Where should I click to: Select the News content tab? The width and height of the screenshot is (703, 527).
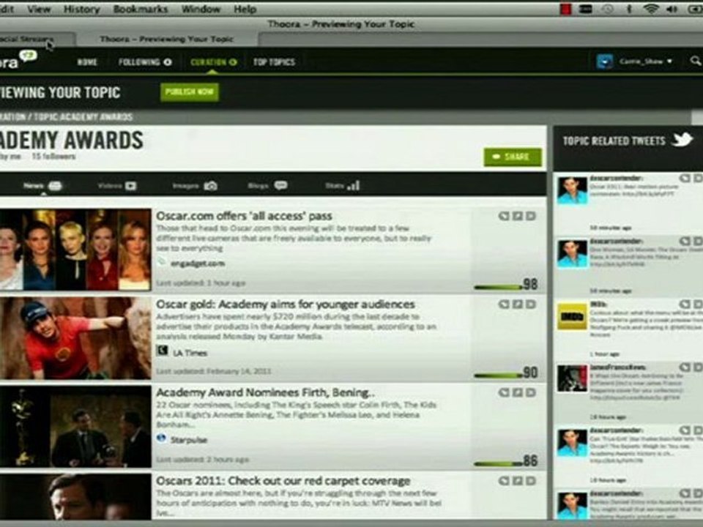tap(42, 185)
